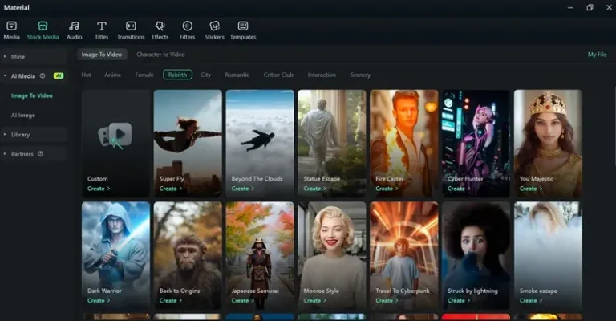Collapse the AI Media section
Screen dimensions: 616x321
(x=5, y=75)
